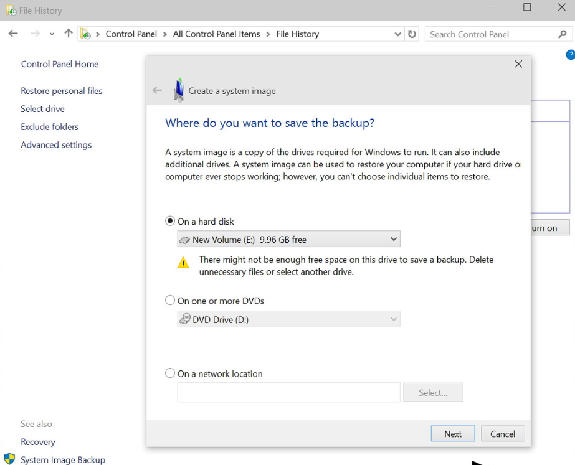Click the back arrow in navigation bar
Screen dimensions: 575x465
(13, 34)
